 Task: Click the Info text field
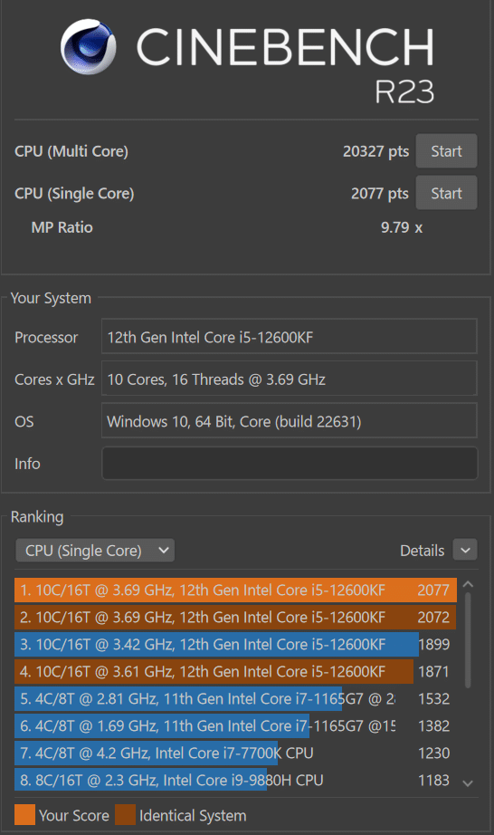pyautogui.click(x=290, y=464)
